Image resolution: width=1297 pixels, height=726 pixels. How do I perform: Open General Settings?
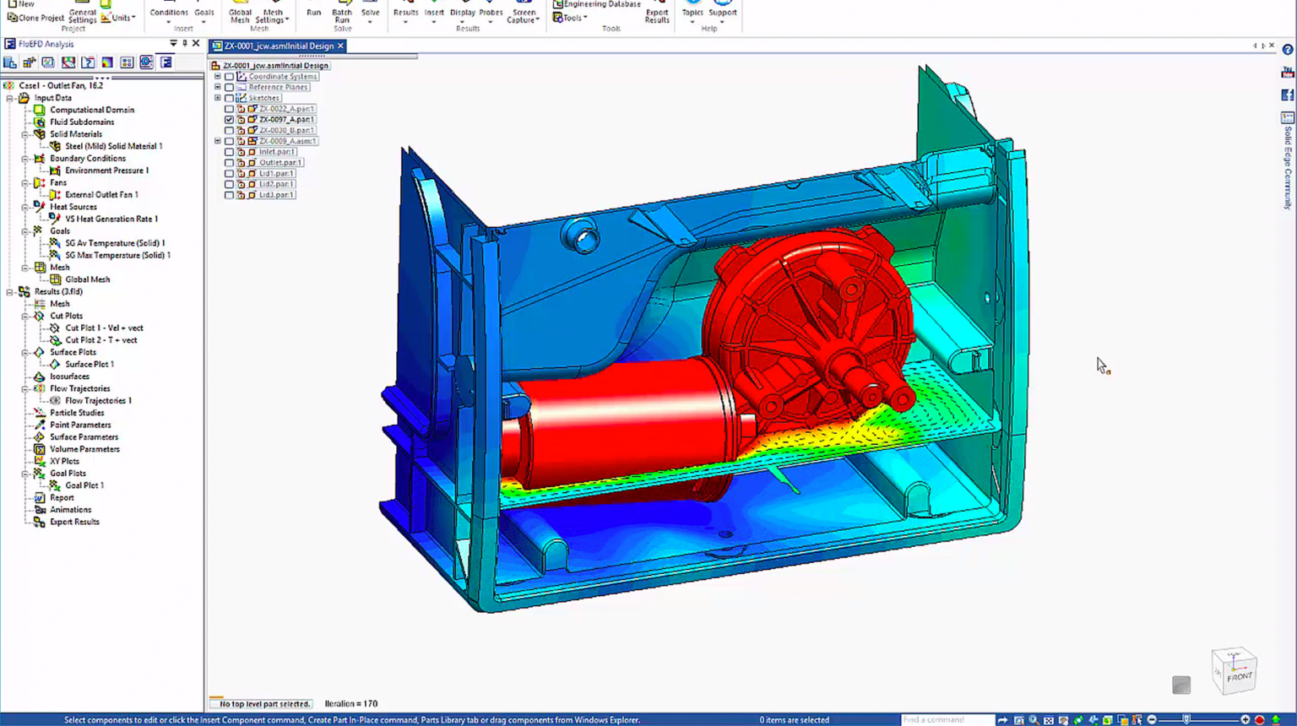[x=82, y=11]
